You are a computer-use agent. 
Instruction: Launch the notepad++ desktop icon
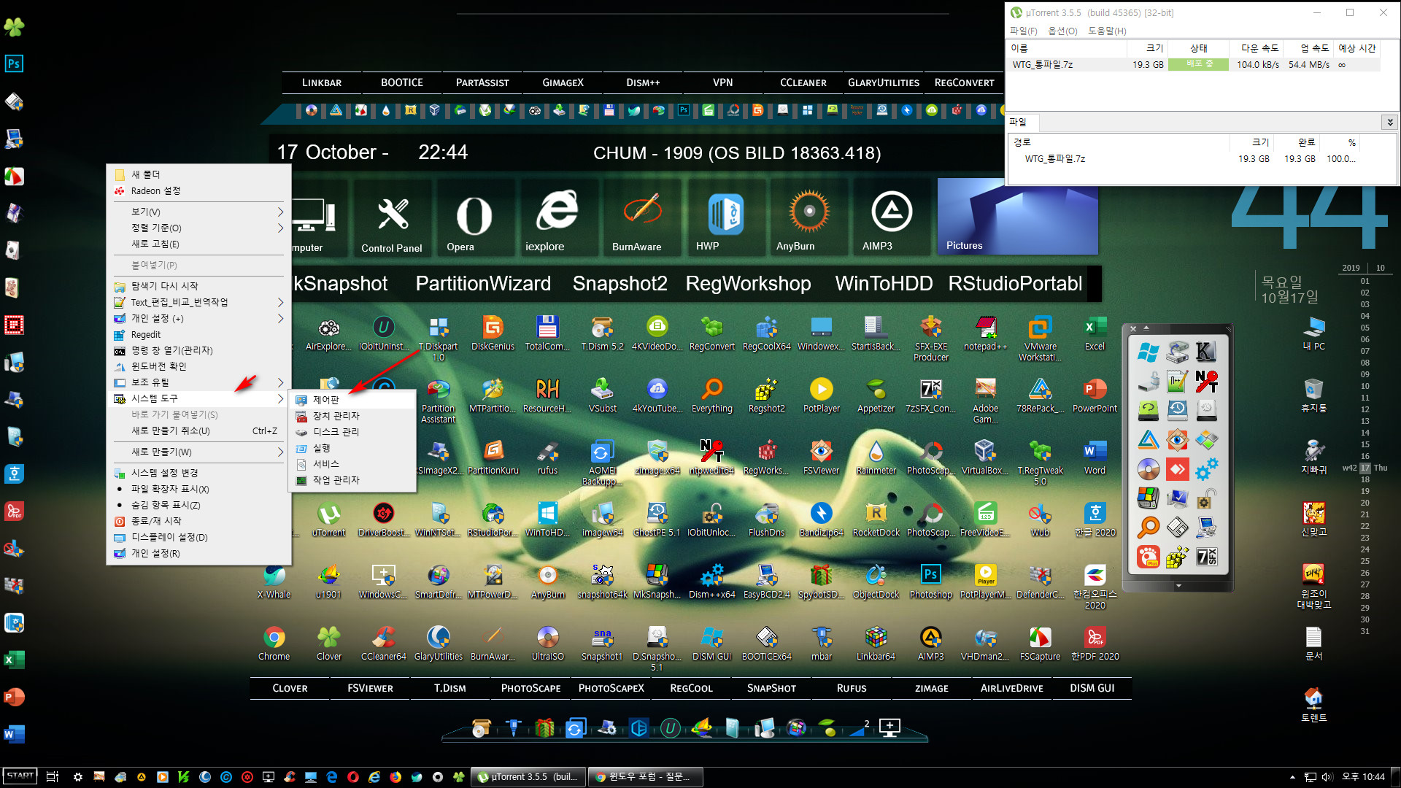(x=985, y=333)
